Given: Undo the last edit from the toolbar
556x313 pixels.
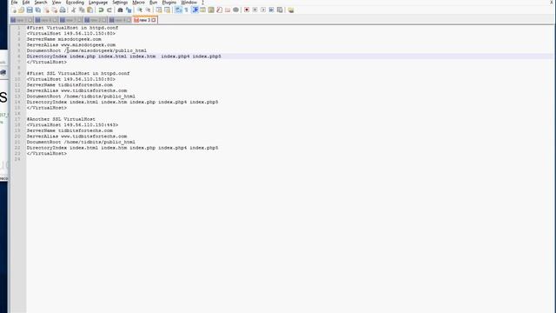Looking at the screenshot, I should [x=101, y=10].
